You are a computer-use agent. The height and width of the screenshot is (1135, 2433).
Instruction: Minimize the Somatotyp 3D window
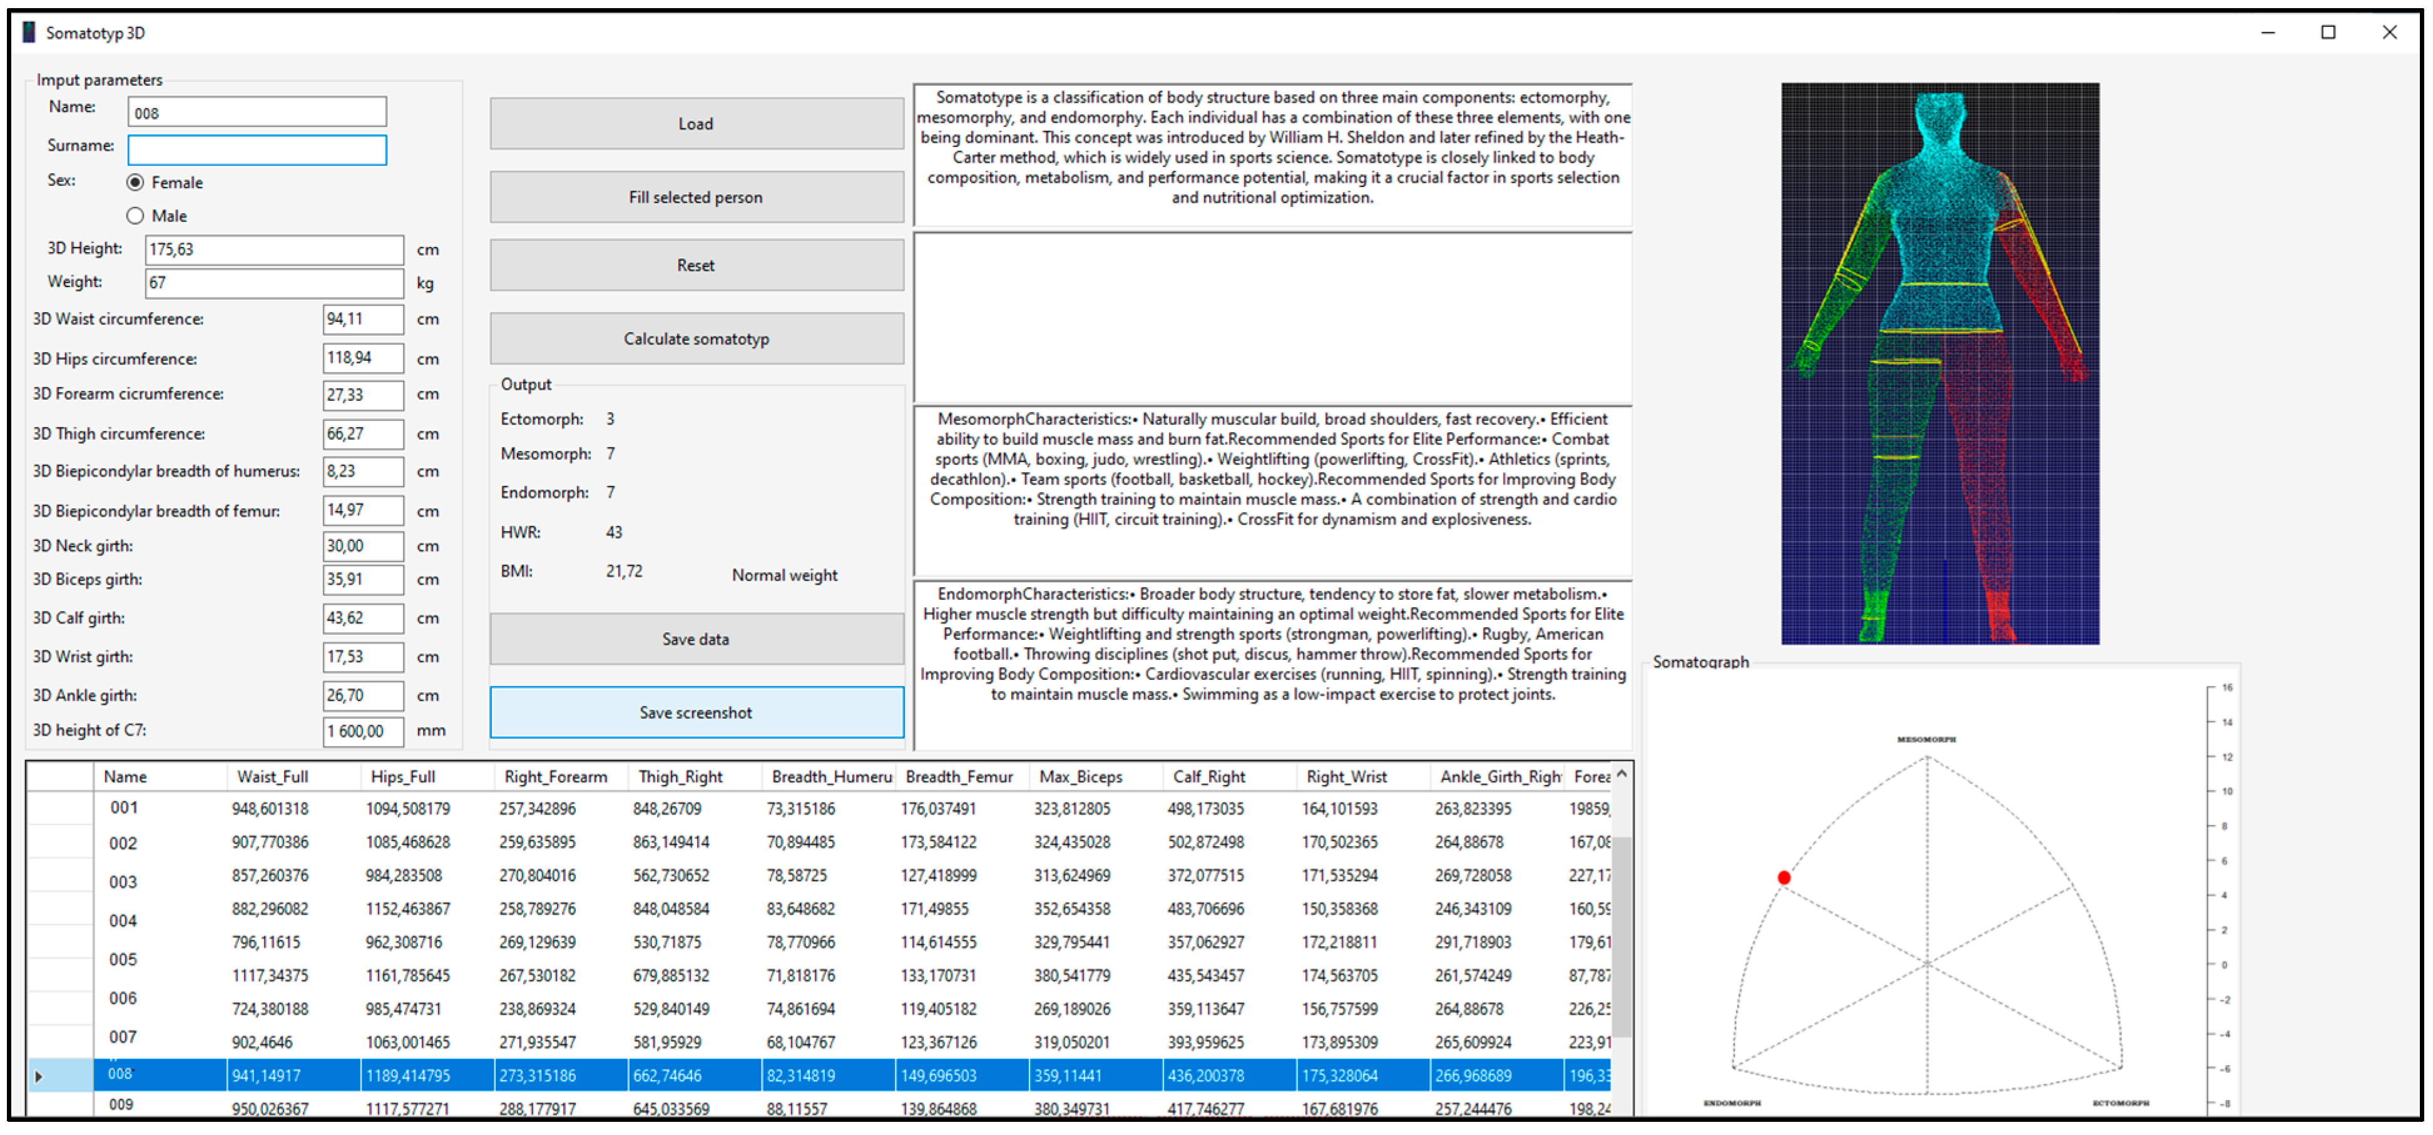point(2268,33)
